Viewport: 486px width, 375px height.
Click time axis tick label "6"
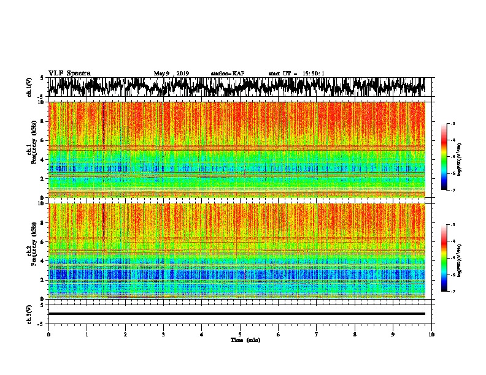pos(279,335)
